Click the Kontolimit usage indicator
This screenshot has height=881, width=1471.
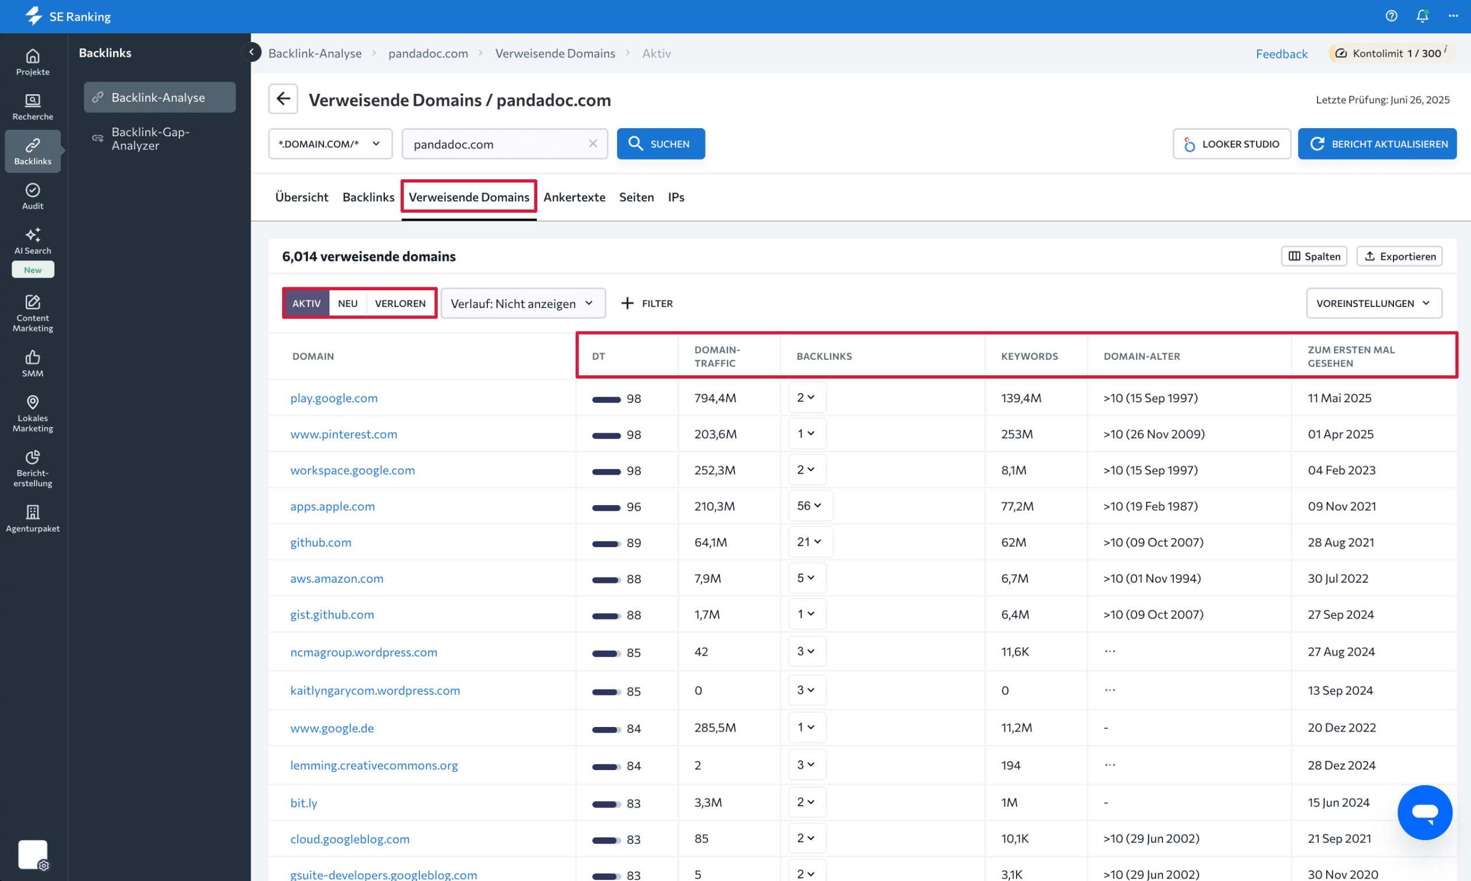coord(1392,53)
